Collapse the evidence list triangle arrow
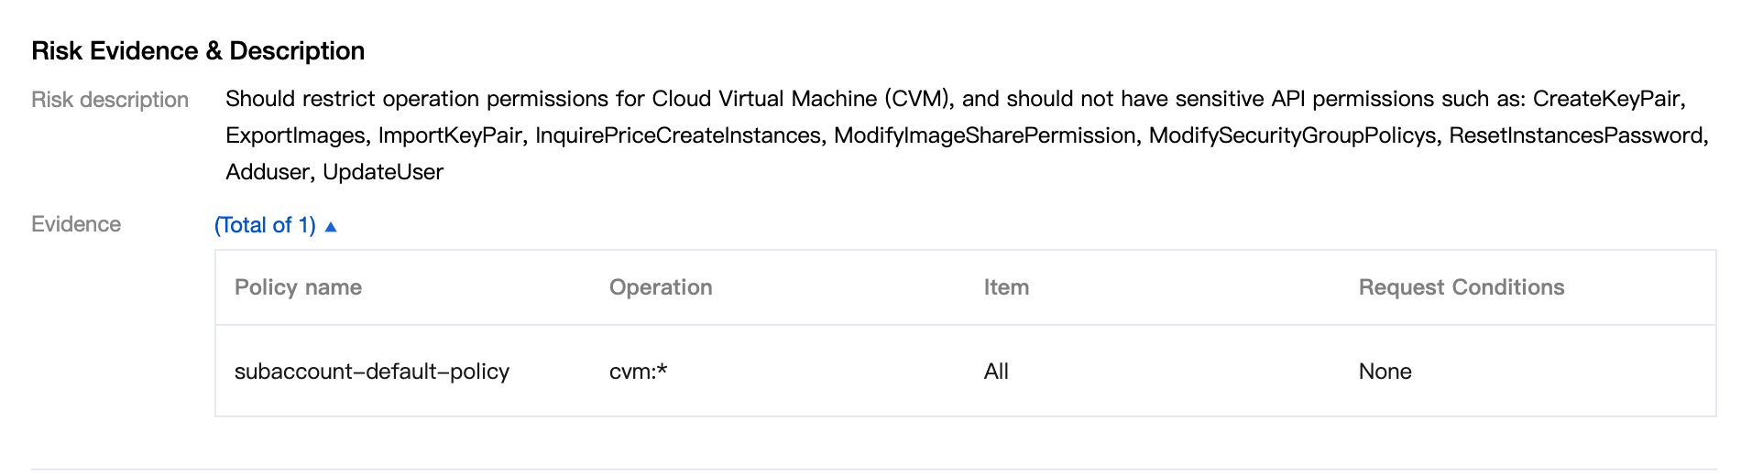 point(331,226)
